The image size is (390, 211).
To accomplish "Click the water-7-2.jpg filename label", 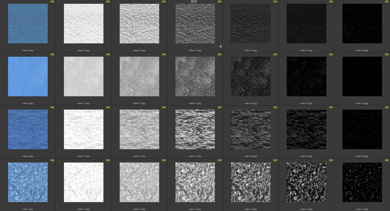I will click(139, 209).
